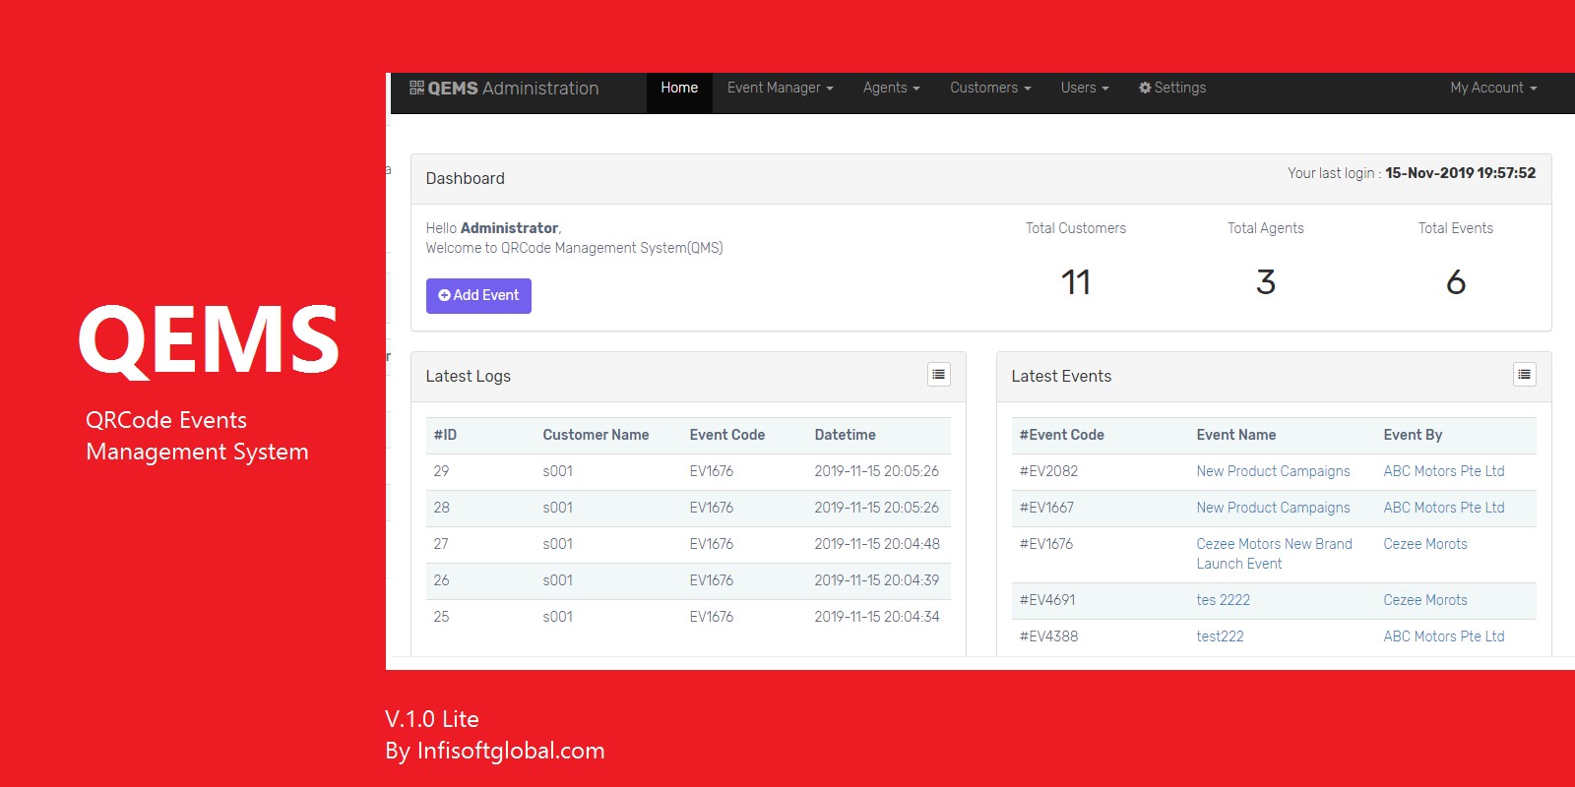Click the Add Event button
1575x787 pixels.
[x=478, y=295]
